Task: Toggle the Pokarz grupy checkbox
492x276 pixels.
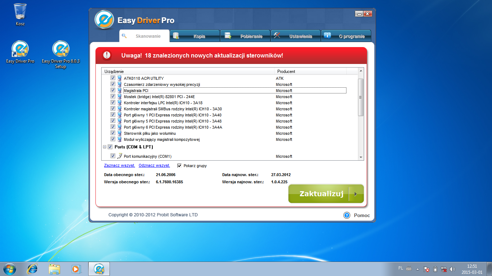Action: (179, 166)
